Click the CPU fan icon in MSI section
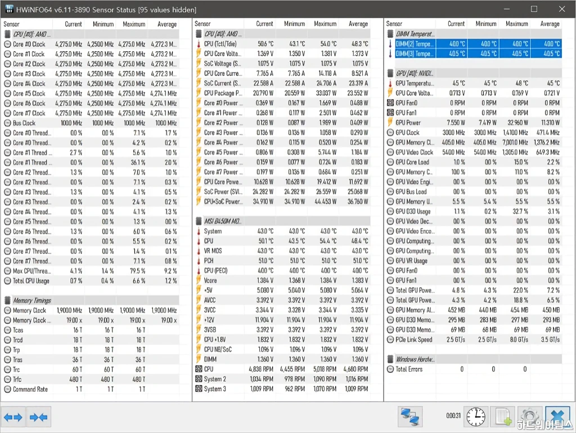576x433 pixels. tap(199, 369)
